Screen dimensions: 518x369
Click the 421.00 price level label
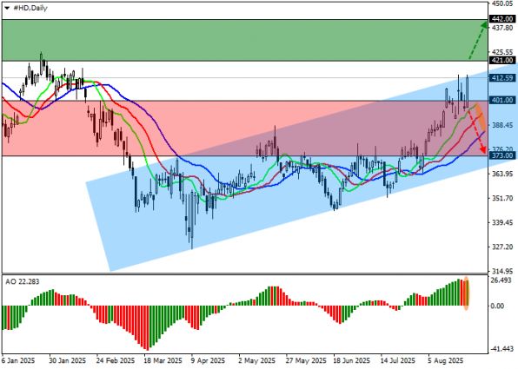coord(502,61)
